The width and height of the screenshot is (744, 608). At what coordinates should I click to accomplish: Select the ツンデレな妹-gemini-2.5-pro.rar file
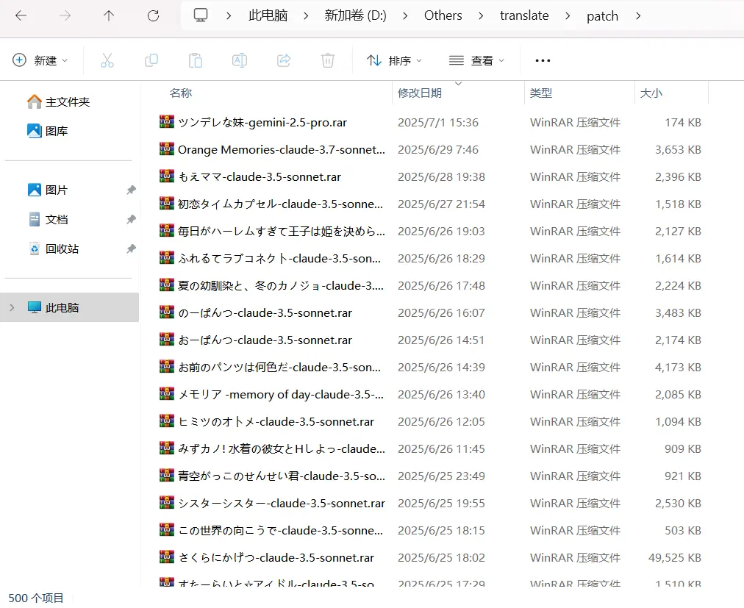click(x=262, y=123)
